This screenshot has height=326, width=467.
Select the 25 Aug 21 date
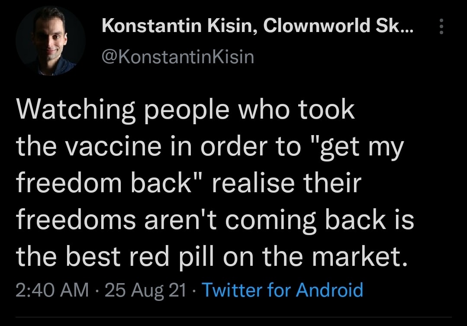(145, 290)
